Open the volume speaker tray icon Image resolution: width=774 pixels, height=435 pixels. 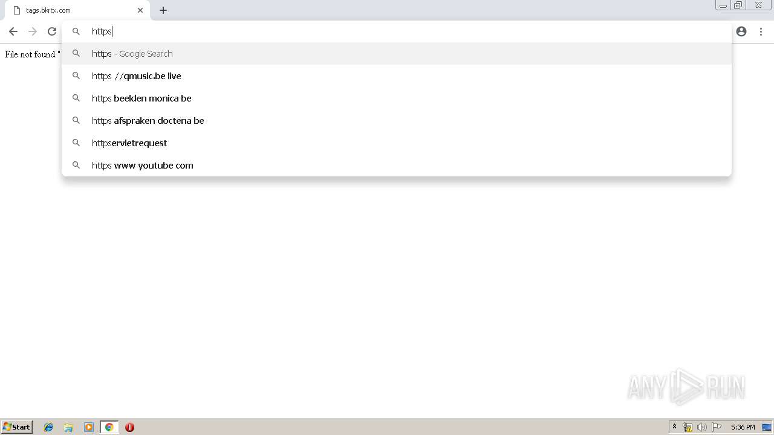click(x=701, y=427)
